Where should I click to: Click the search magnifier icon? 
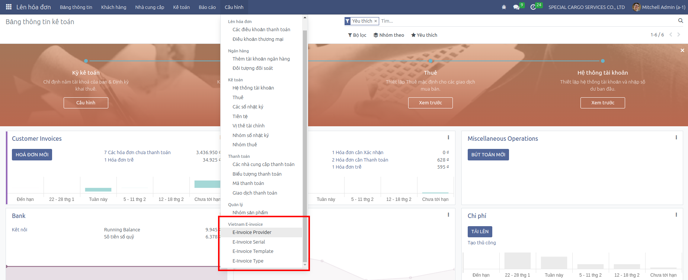[x=681, y=21]
